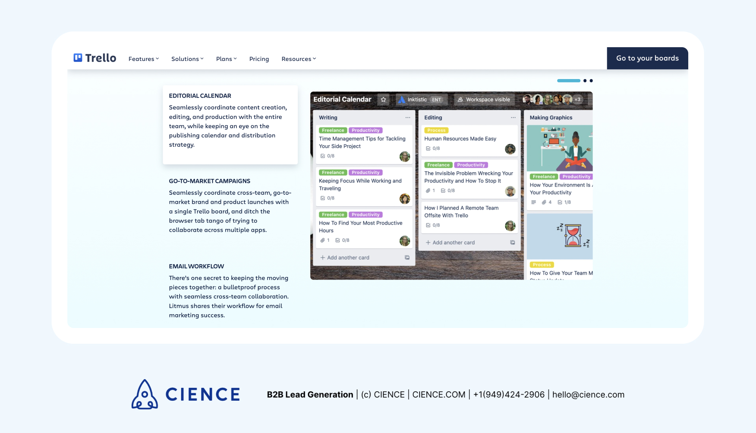Click the card template icon beside Add another card in Writing
This screenshot has width=756, height=433.
[407, 258]
